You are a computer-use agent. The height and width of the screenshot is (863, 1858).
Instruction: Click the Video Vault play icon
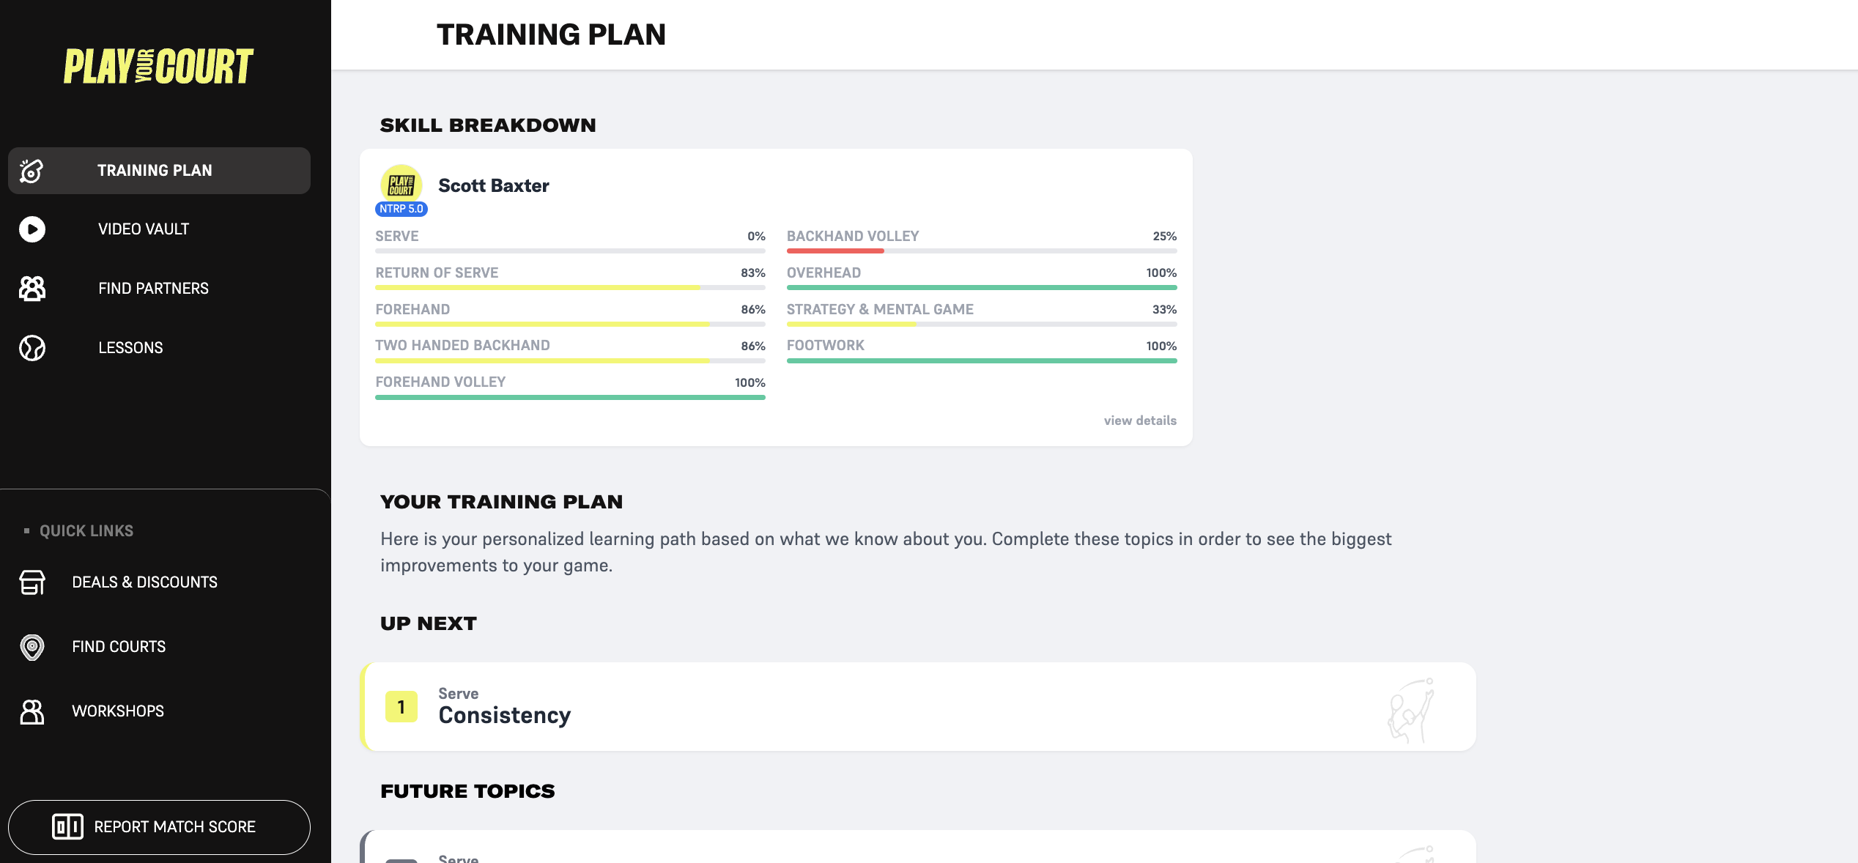pyautogui.click(x=32, y=229)
